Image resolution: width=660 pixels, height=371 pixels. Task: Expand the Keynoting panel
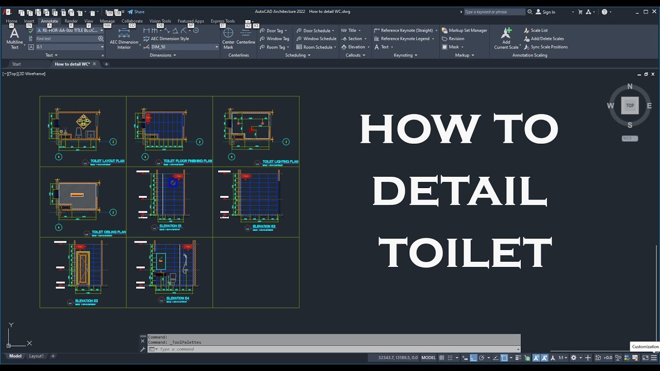coord(405,55)
